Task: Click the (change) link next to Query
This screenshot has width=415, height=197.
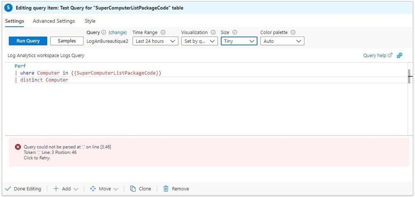Action: (x=118, y=32)
